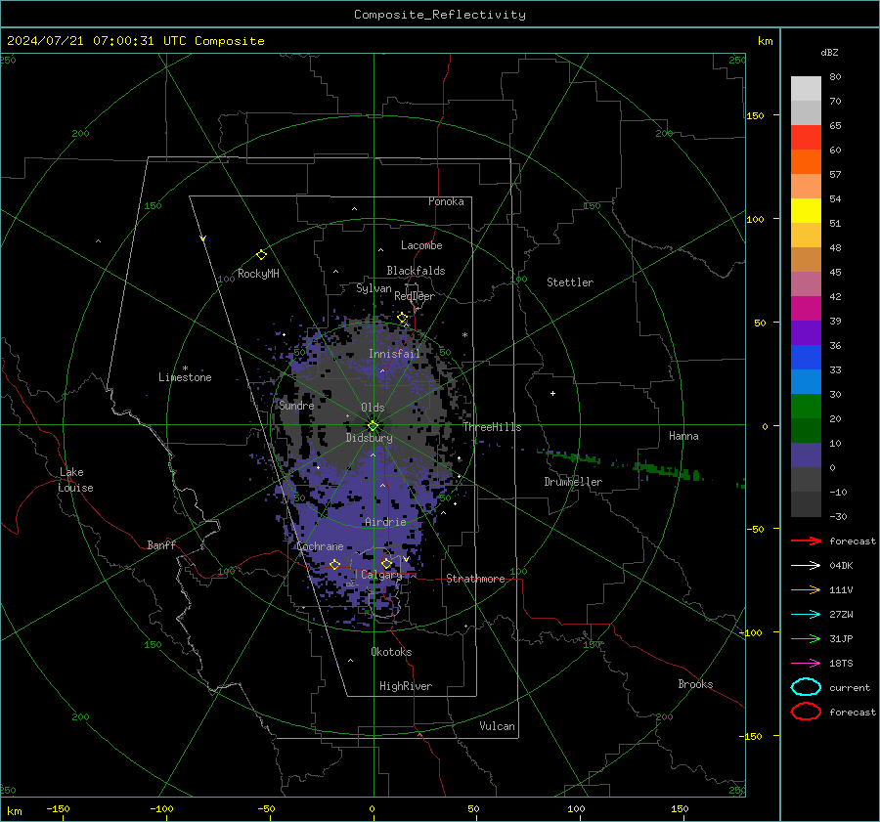Click the orange 111V arrow icon
This screenshot has height=822, width=880.
(806, 589)
